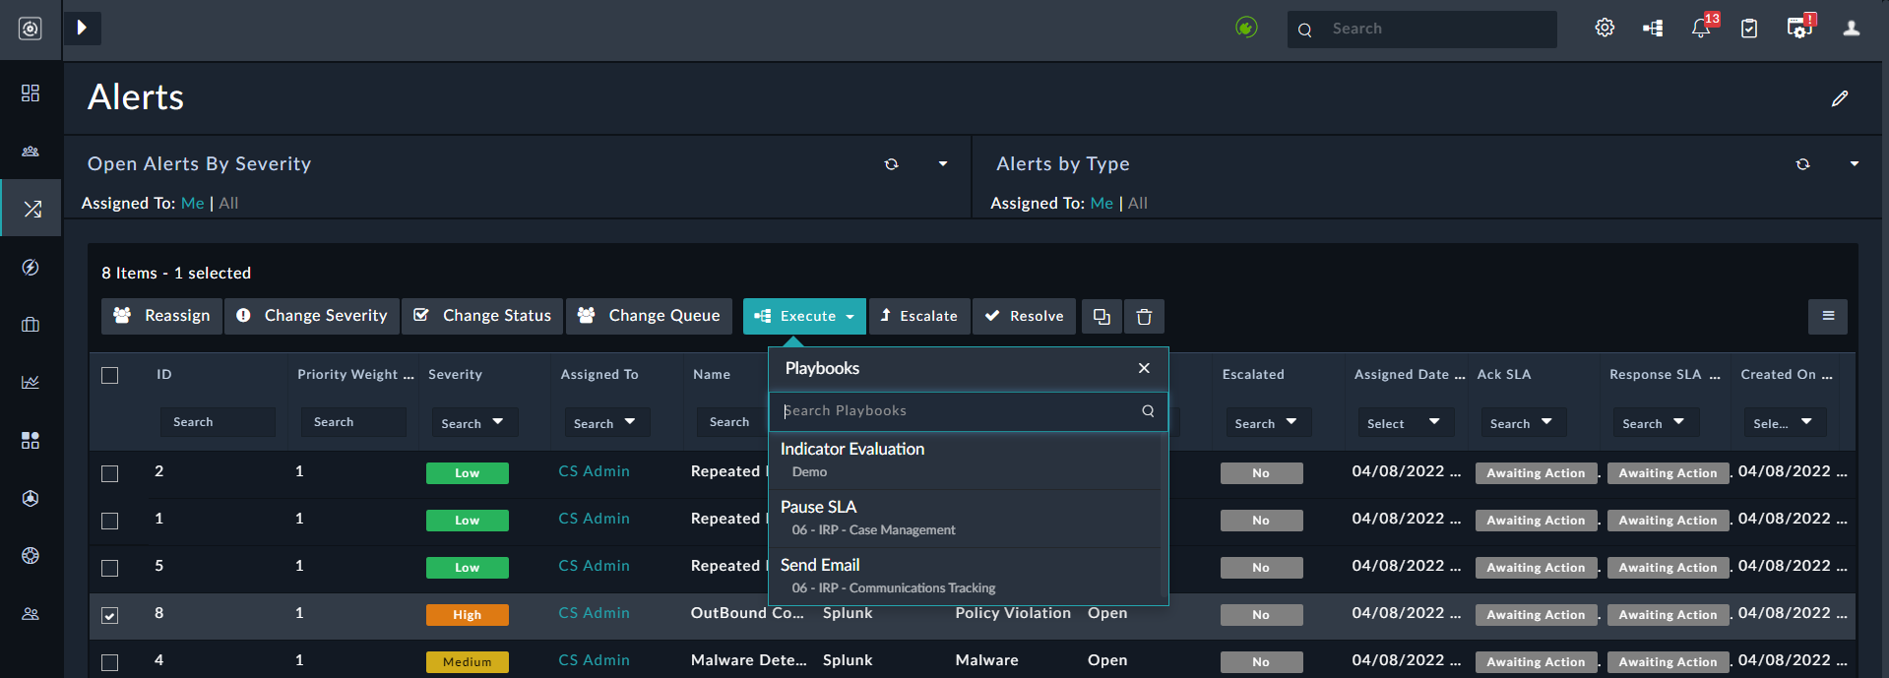This screenshot has height=678, width=1889.
Task: Click the Change Queue button
Action: click(649, 316)
